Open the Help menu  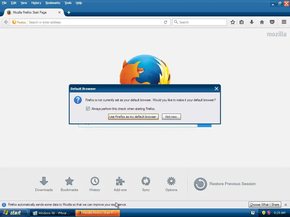[x=79, y=3]
